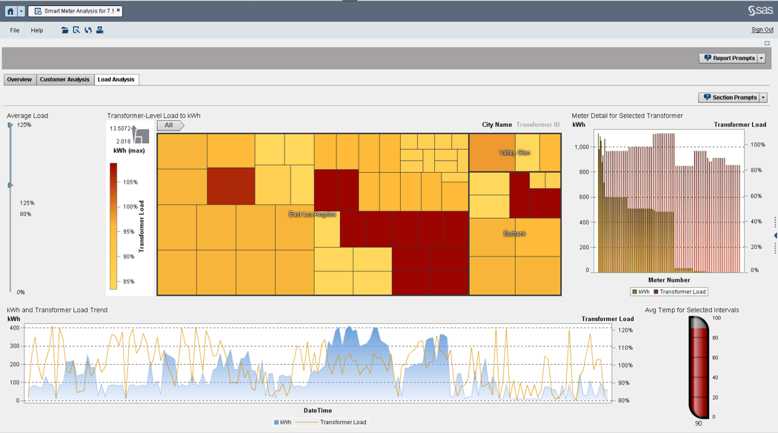The width and height of the screenshot is (778, 433).
Task: Click the 'DateTime' axis label
Action: 318,411
